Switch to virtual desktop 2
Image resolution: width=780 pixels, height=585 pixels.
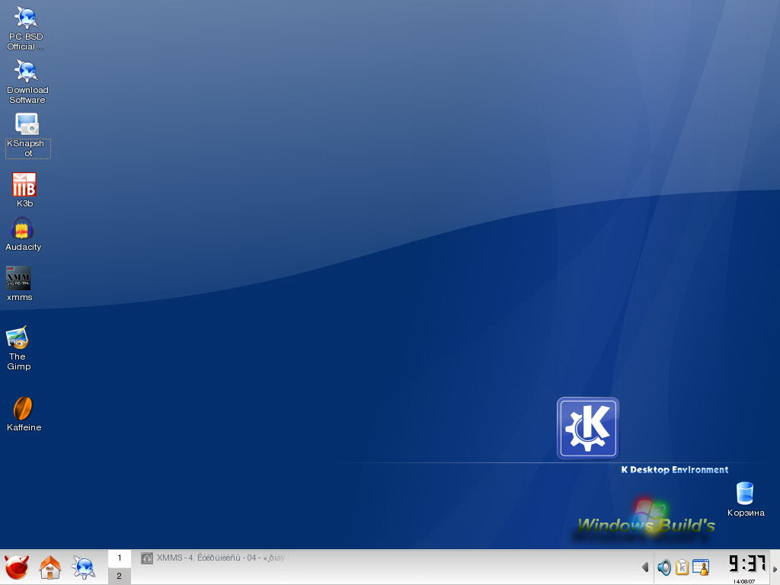[x=120, y=576]
